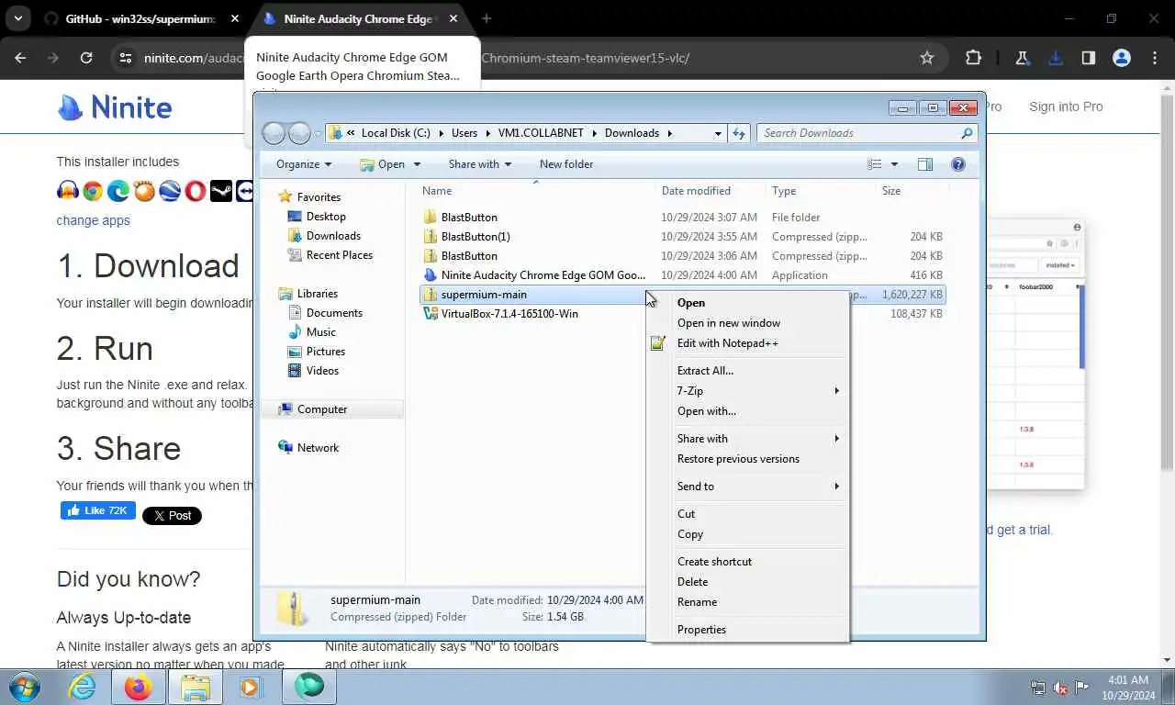Viewport: 1175px width, 705px height.
Task: Click New folder in Explorer toolbar
Action: pyautogui.click(x=566, y=164)
